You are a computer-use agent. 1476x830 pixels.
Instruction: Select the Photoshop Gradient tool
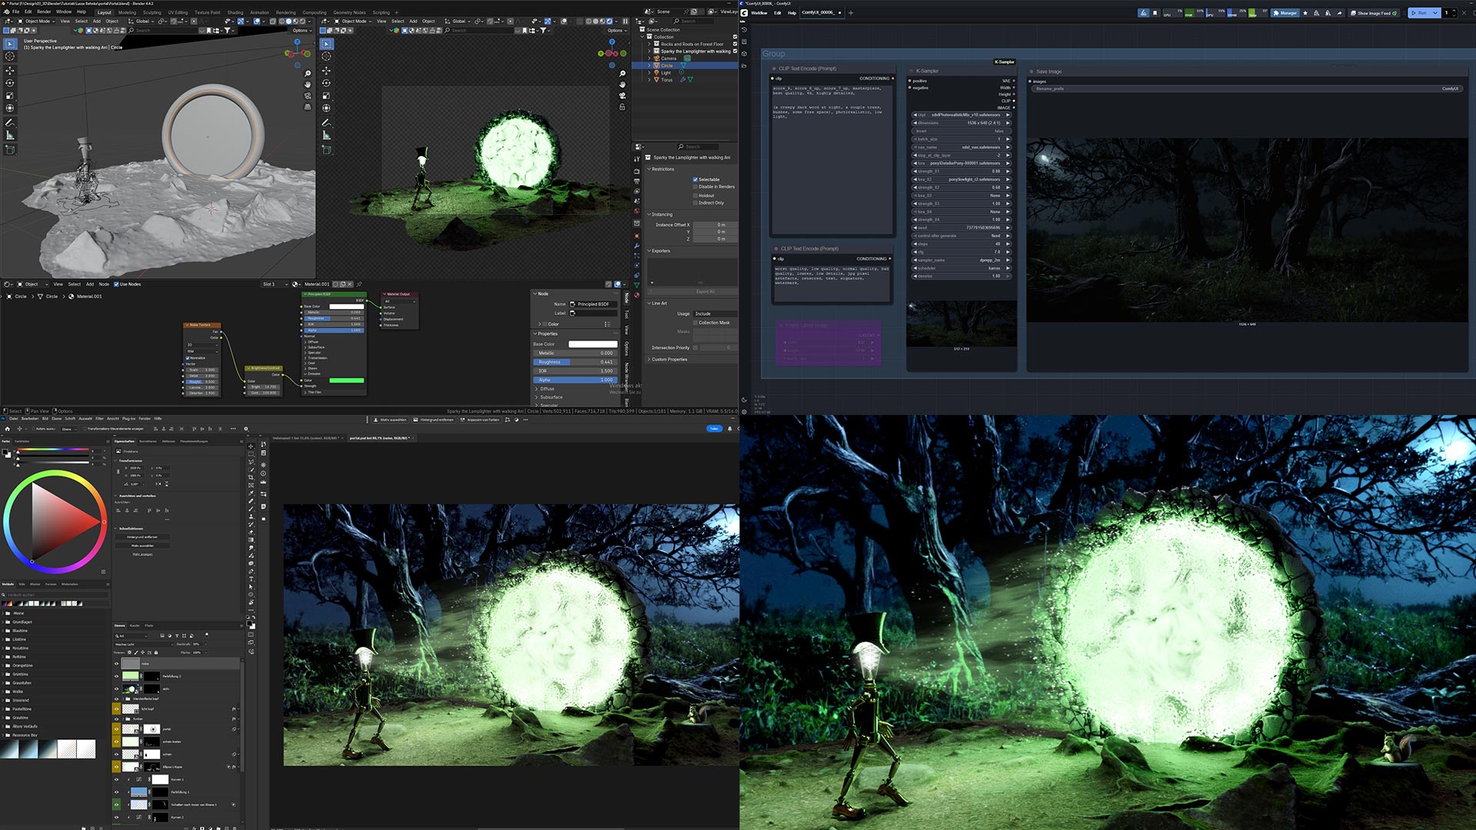(x=251, y=540)
